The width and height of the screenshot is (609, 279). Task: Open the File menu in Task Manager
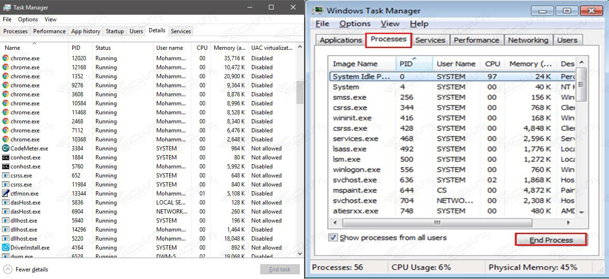[7, 19]
